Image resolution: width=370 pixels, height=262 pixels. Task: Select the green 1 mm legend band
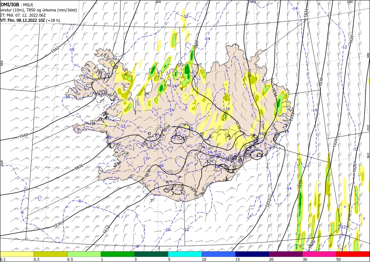point(118,254)
